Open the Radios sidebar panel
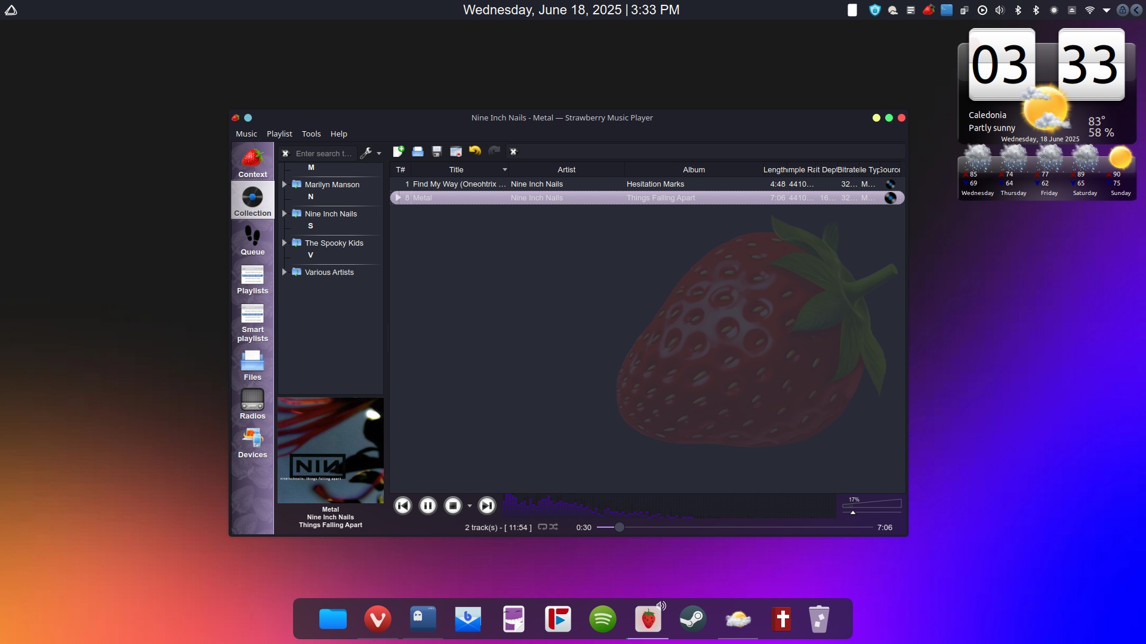1146x644 pixels. [252, 404]
